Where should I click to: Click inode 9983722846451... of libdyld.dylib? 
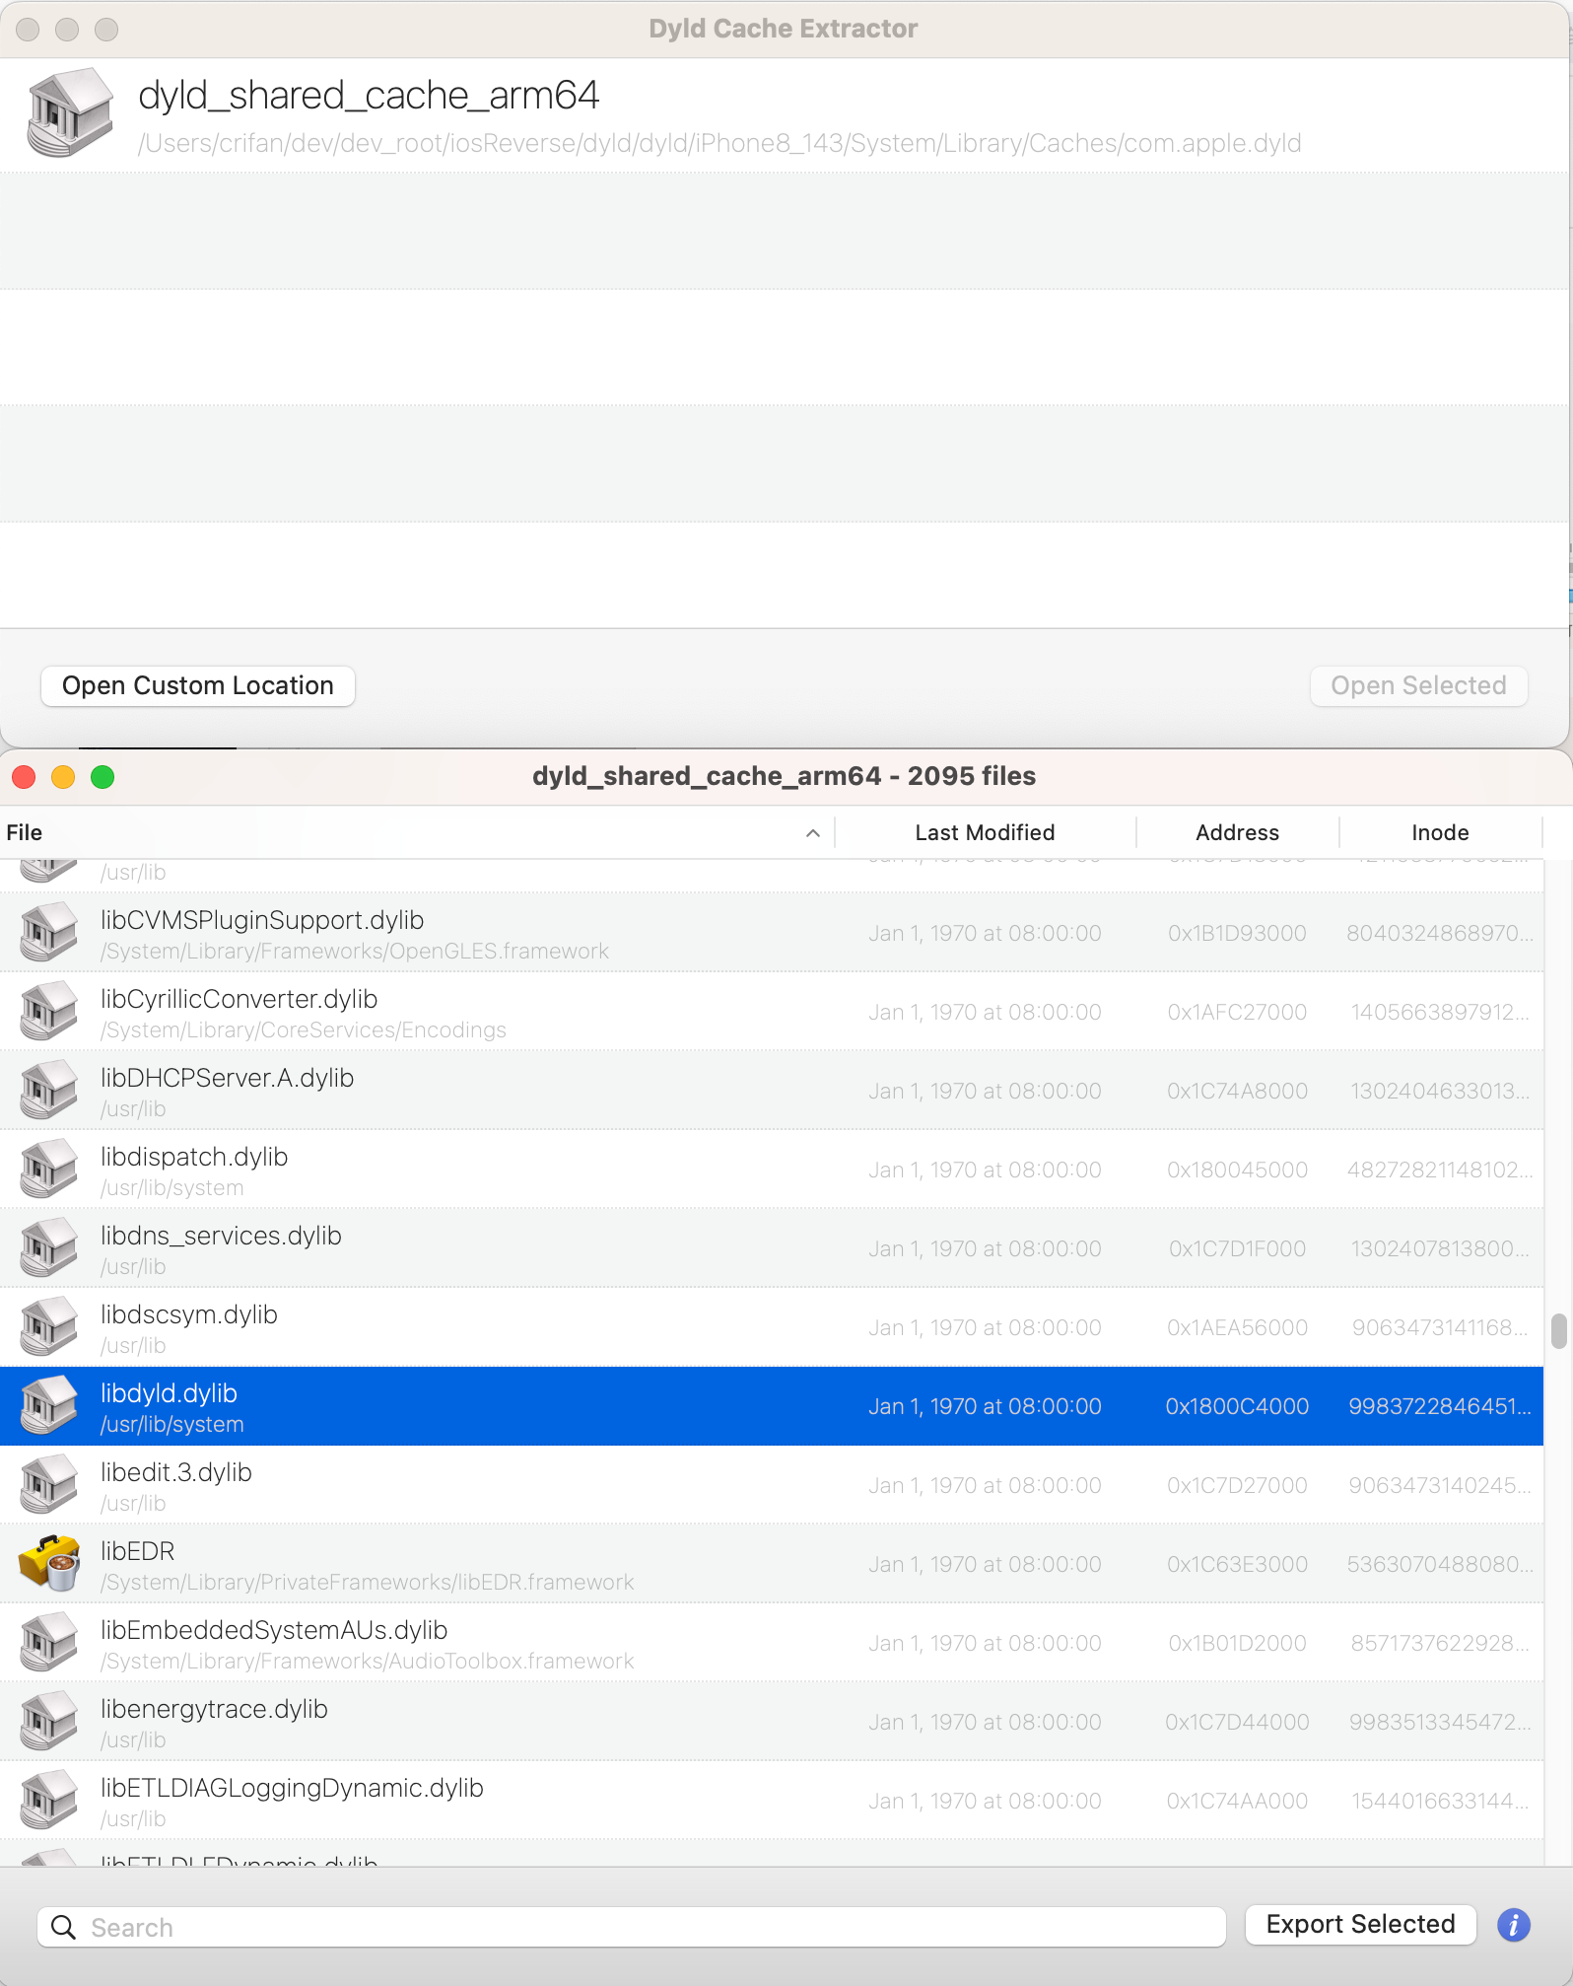click(x=1440, y=1406)
